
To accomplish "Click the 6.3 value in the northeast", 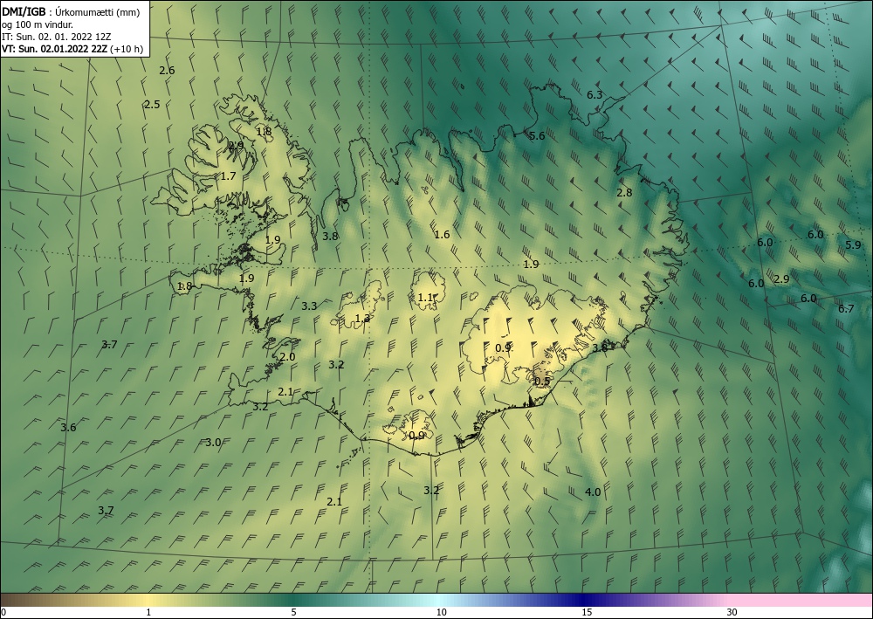I will tap(595, 94).
